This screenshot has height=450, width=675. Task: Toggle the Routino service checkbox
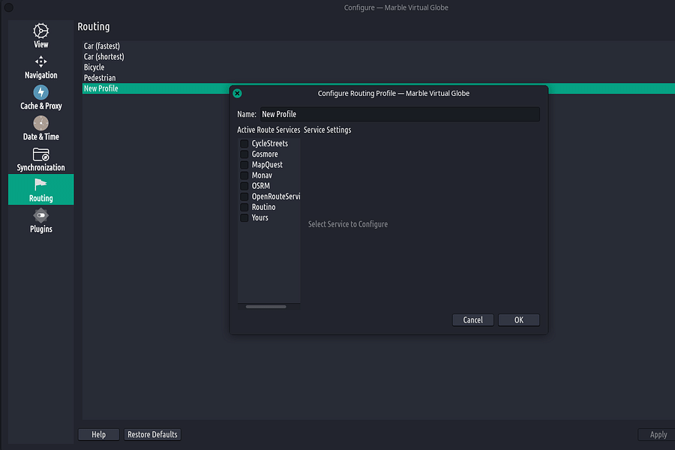point(244,207)
